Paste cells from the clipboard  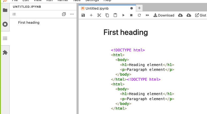pyautogui.click(x=115, y=15)
